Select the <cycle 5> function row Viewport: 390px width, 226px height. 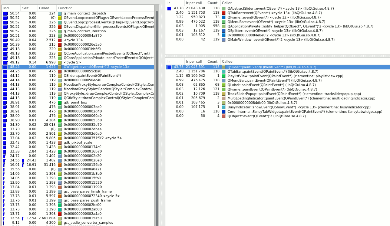[x=78, y=62]
